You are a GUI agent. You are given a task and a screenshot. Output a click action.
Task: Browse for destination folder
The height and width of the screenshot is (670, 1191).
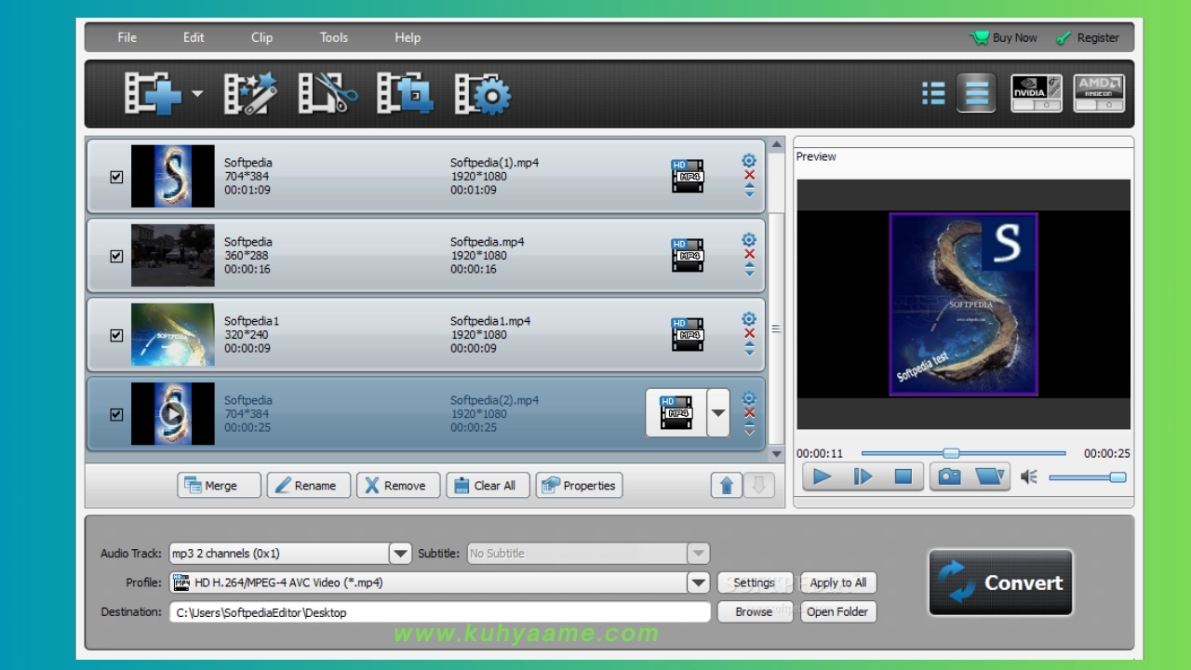point(755,611)
